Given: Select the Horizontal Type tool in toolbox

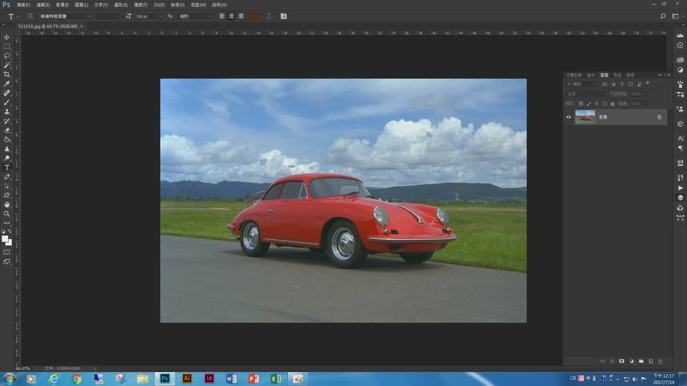Looking at the screenshot, I should click(x=7, y=167).
